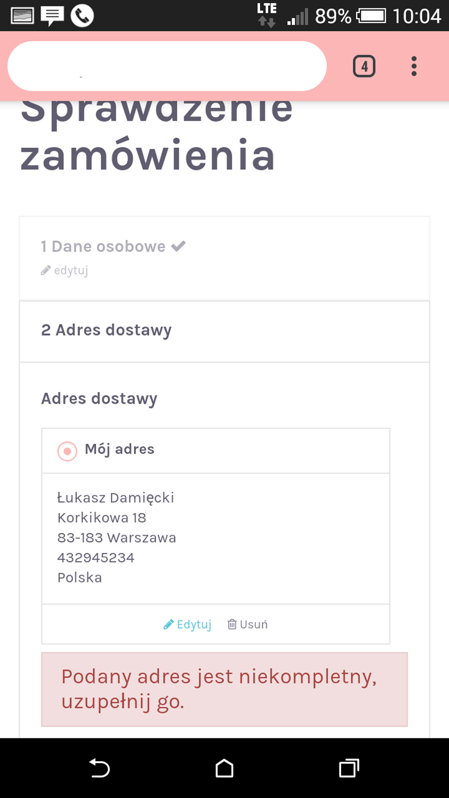Select the Mój adres radio button
This screenshot has height=798, width=449.
tap(67, 451)
